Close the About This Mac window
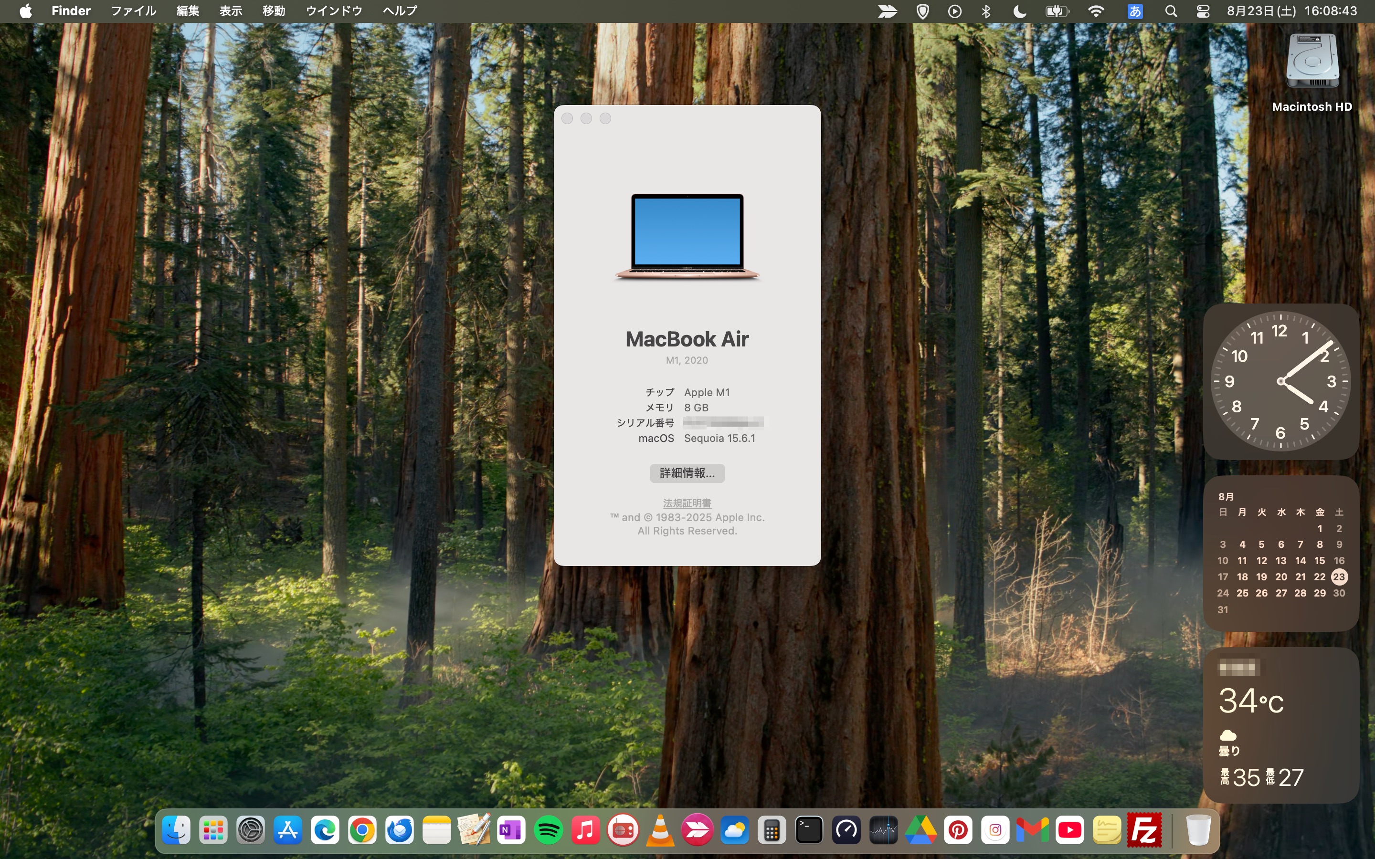The width and height of the screenshot is (1375, 859). pyautogui.click(x=567, y=118)
